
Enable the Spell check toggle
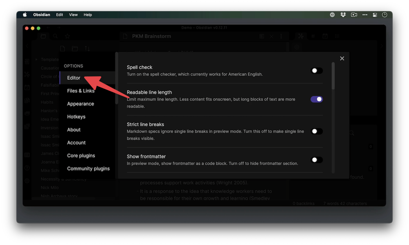pyautogui.click(x=317, y=71)
